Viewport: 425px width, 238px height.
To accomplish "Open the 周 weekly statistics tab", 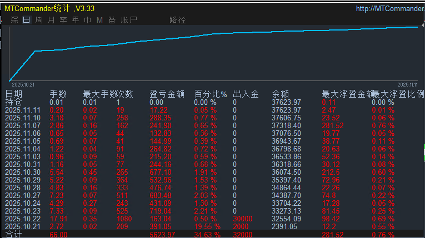I will pyautogui.click(x=39, y=20).
